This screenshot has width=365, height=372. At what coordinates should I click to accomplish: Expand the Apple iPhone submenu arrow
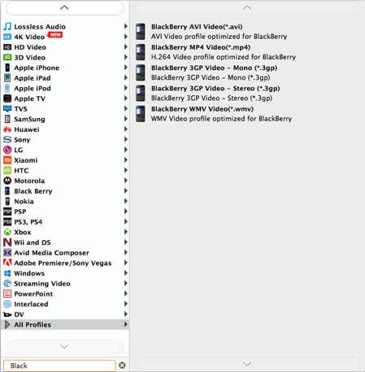point(126,68)
